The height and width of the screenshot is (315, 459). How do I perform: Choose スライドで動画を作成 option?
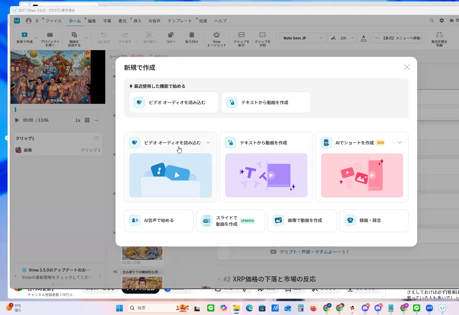coord(230,221)
